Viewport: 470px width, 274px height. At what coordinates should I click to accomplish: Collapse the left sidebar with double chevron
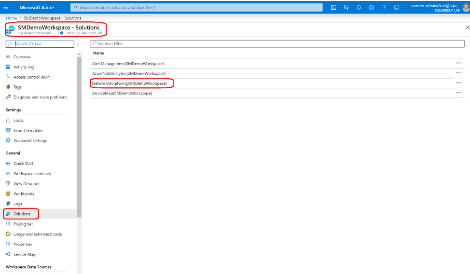tap(78, 44)
